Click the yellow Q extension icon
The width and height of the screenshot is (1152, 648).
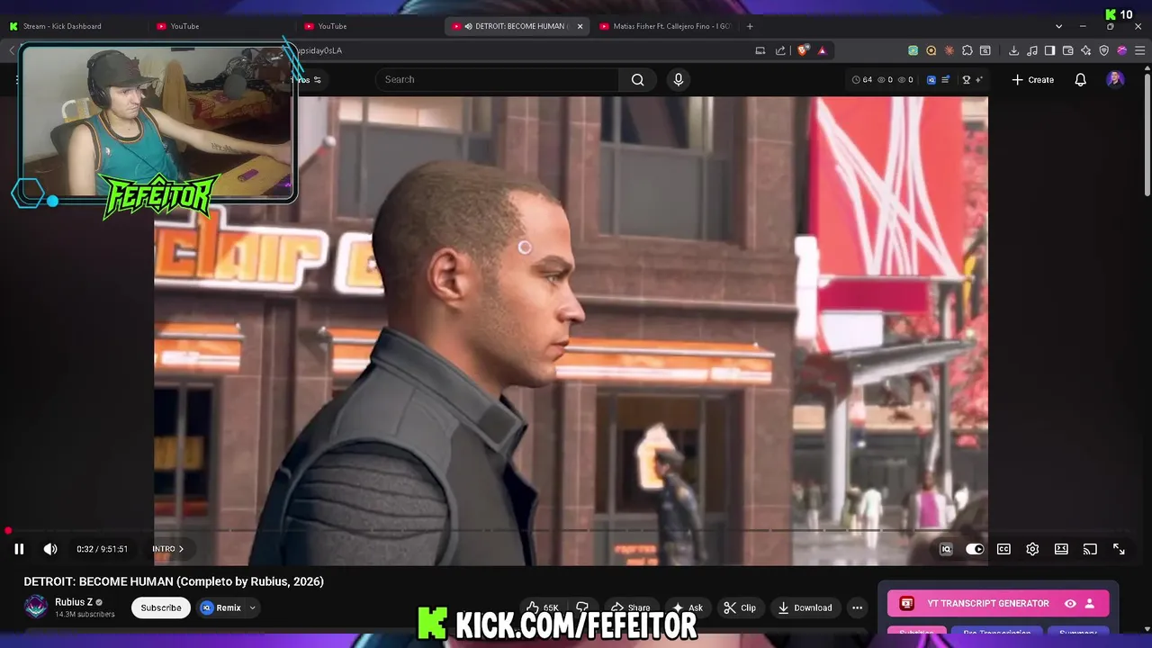[x=931, y=50]
